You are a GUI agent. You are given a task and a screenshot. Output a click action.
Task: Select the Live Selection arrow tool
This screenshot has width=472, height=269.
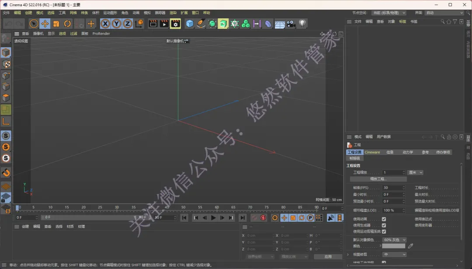coord(34,24)
